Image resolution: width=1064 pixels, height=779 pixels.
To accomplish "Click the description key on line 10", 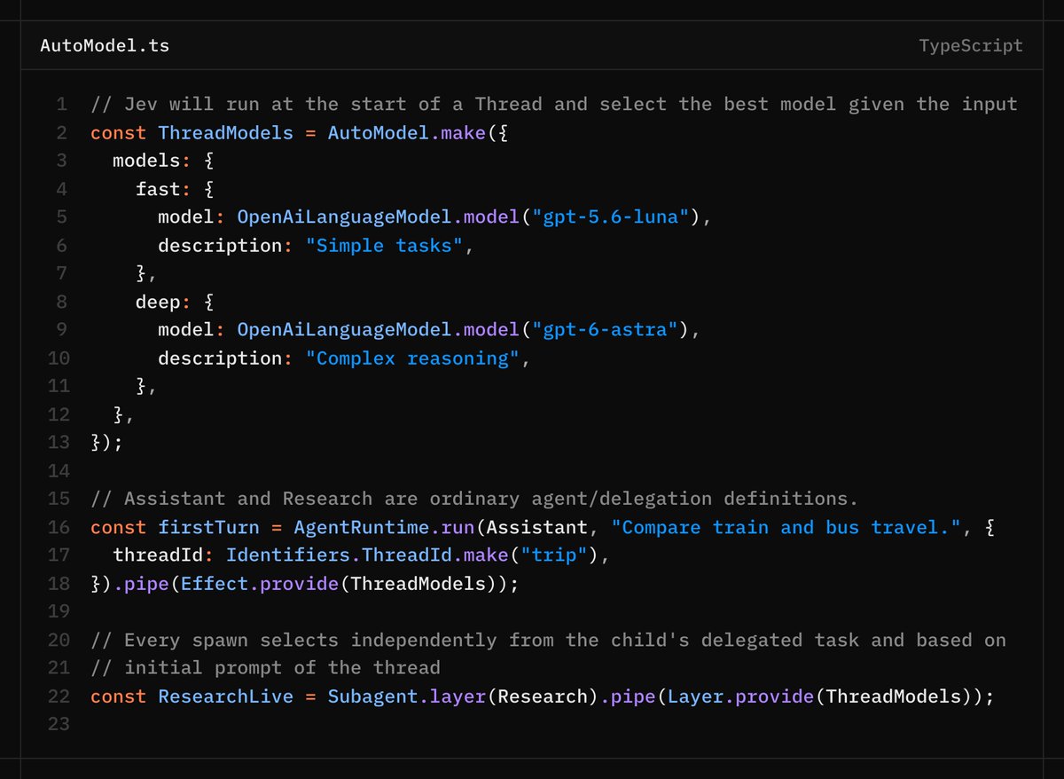I will 220,358.
